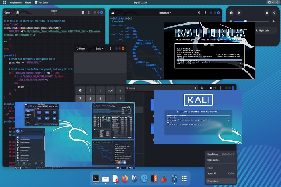Viewport: 281px width, 187px height.
Task: Choose New Folder from context menu
Action: [214, 154]
